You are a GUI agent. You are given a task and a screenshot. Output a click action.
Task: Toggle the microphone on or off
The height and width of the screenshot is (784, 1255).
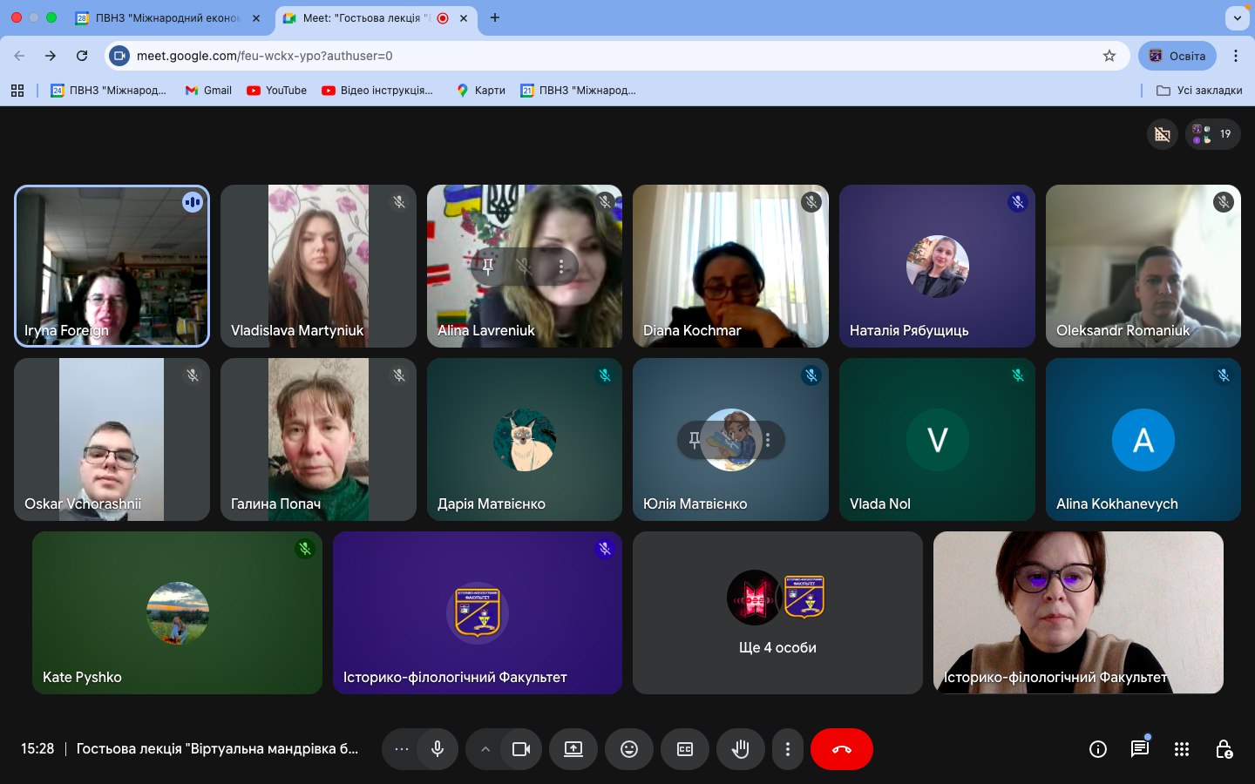click(x=438, y=749)
